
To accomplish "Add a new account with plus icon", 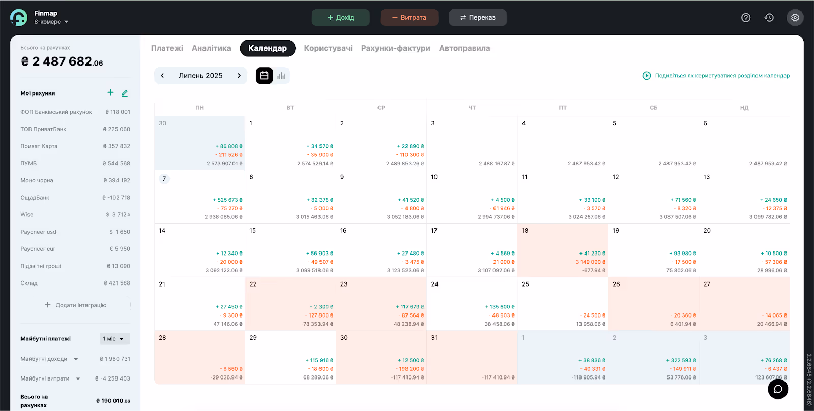I will point(110,92).
